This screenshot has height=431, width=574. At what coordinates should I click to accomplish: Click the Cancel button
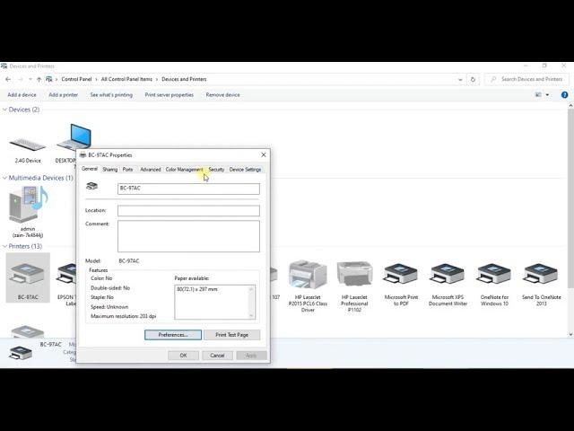click(x=217, y=356)
